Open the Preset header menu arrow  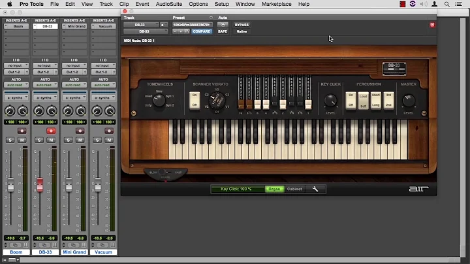click(211, 18)
